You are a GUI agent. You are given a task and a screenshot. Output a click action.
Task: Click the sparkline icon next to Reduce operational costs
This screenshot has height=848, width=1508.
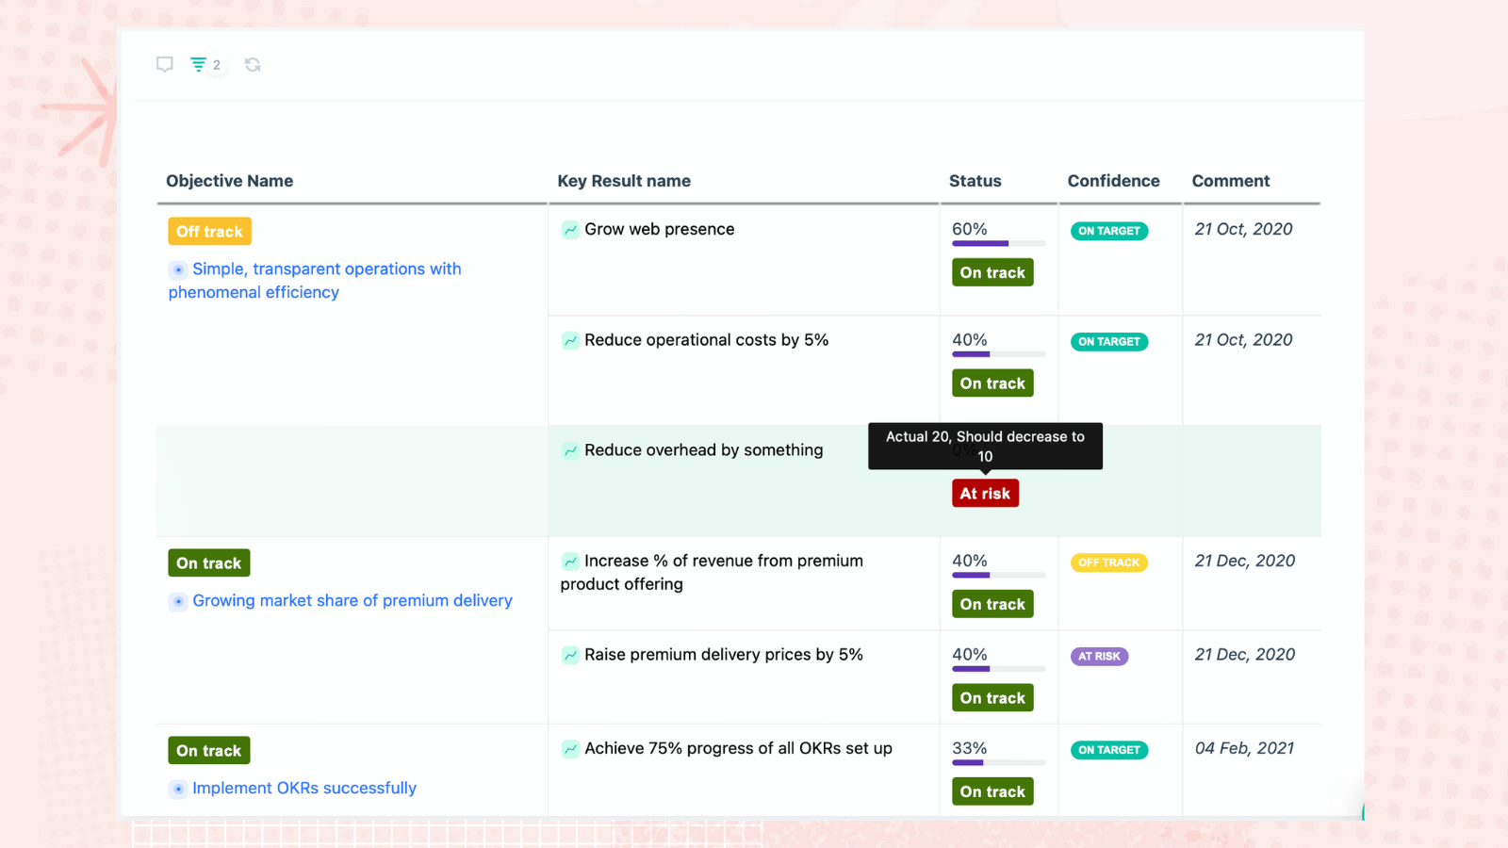click(x=570, y=340)
